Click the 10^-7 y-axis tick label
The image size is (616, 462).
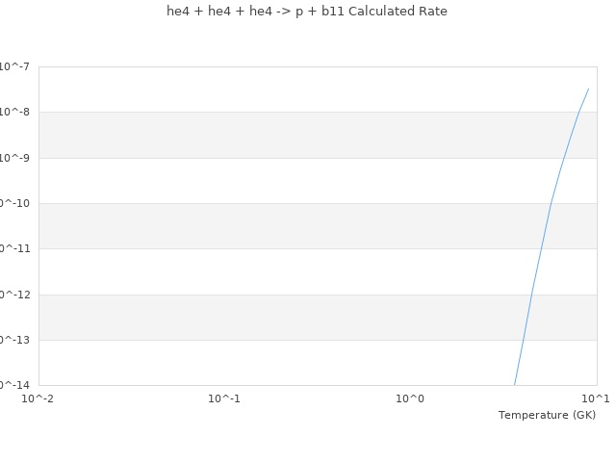(x=14, y=66)
